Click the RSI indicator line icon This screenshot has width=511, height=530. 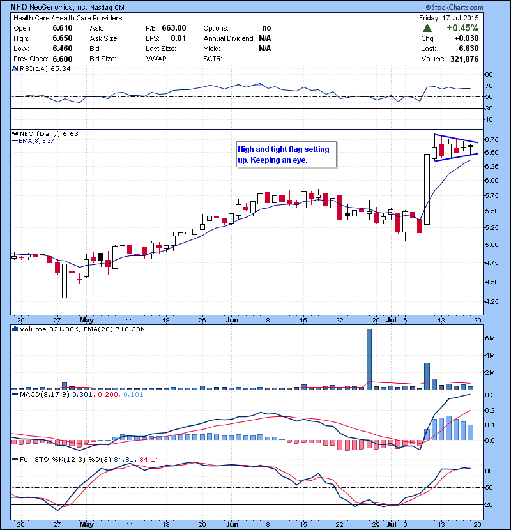click(15, 68)
